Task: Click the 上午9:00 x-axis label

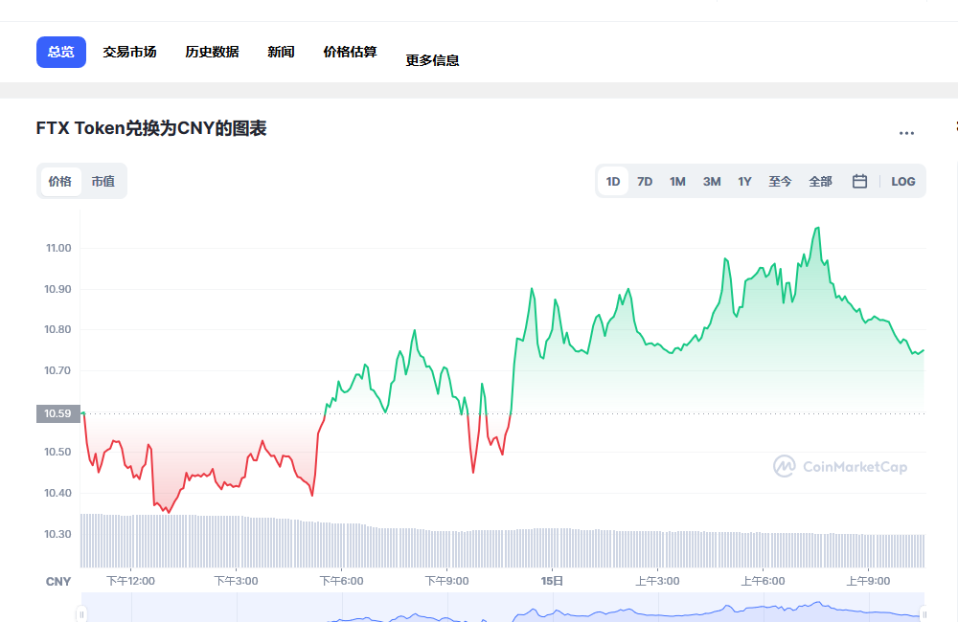Action: tap(868, 581)
